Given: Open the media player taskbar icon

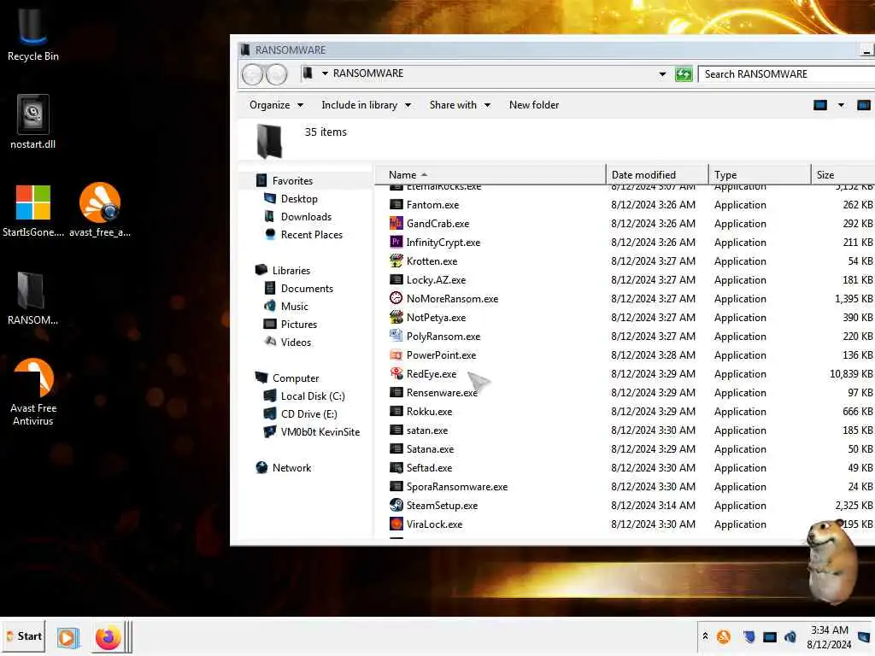Looking at the screenshot, I should pyautogui.click(x=67, y=637).
